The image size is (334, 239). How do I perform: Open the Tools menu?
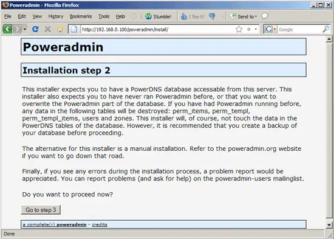[x=104, y=16]
